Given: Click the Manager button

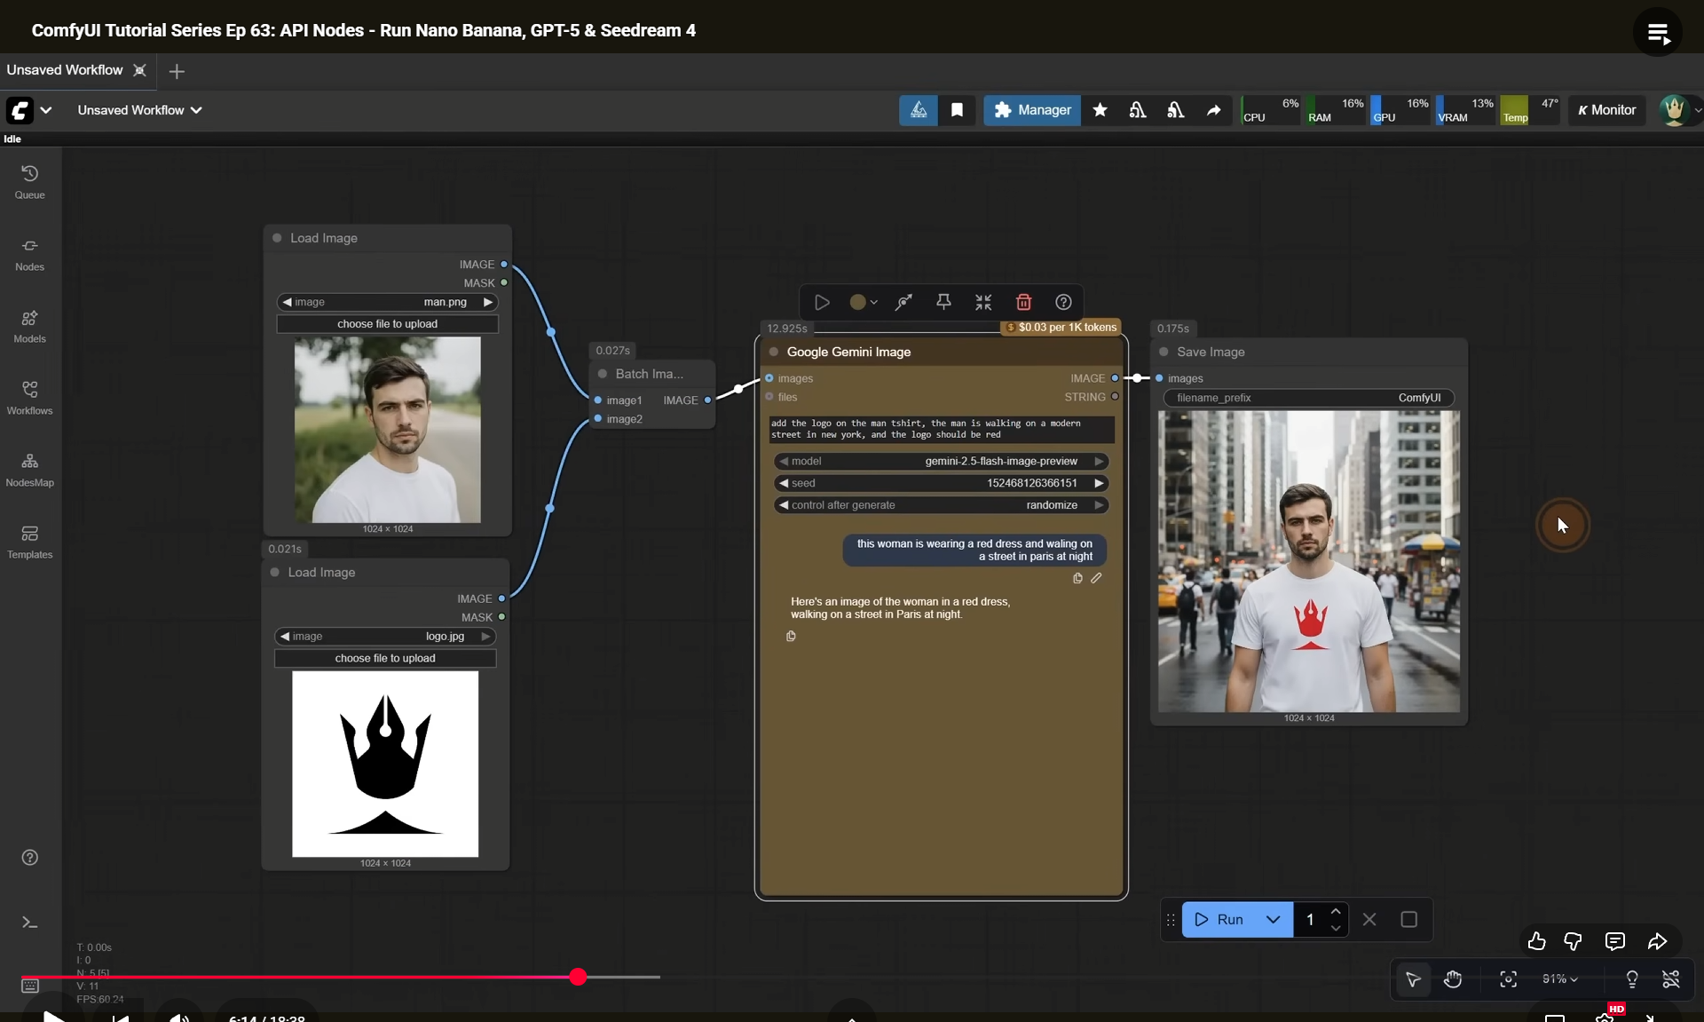Looking at the screenshot, I should 1032,110.
